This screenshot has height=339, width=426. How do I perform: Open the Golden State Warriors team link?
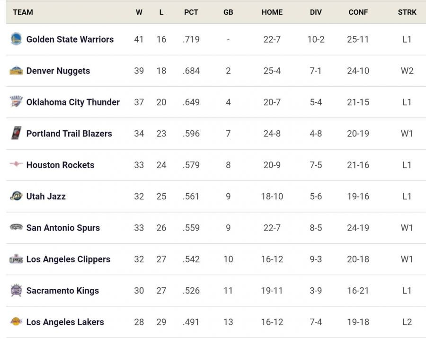[70, 39]
